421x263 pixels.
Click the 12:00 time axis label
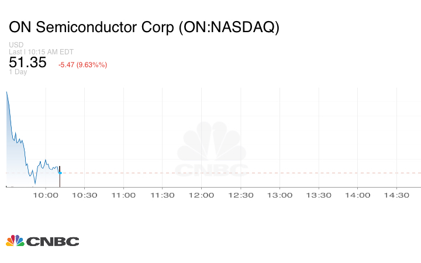click(x=202, y=195)
